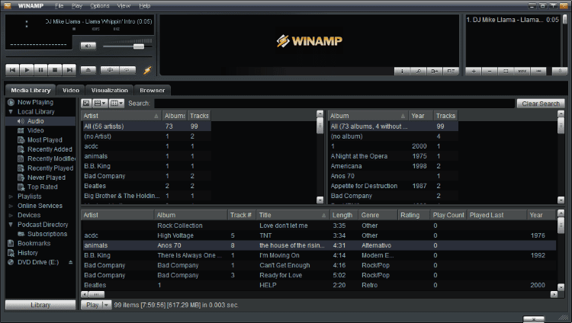Open file info with the 'i' button

pyautogui.click(x=402, y=71)
